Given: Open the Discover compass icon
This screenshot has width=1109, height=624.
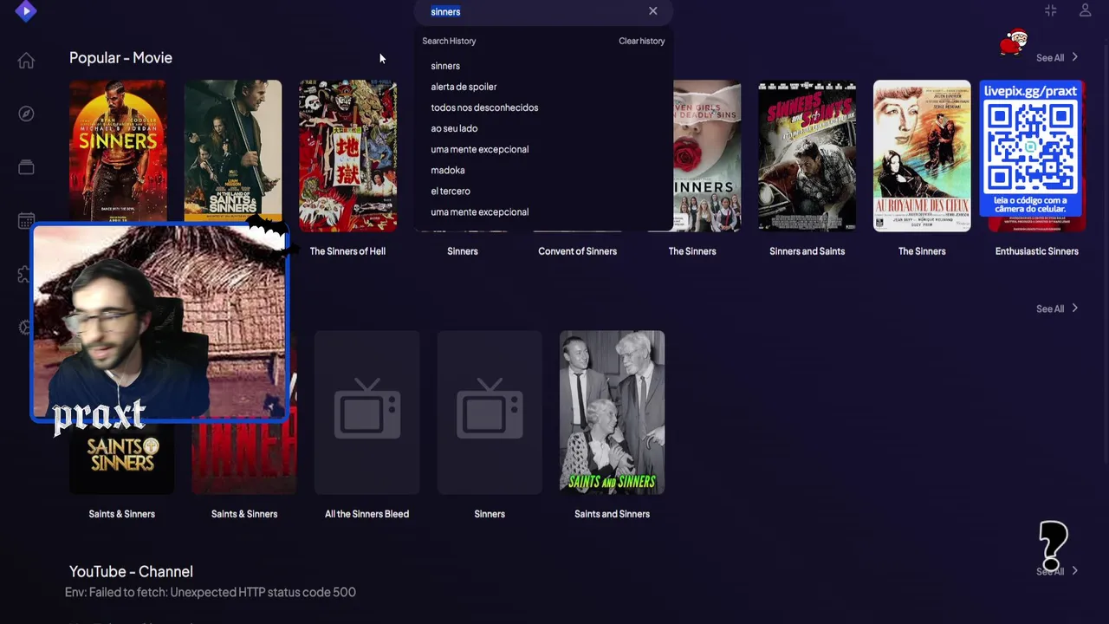Looking at the screenshot, I should tap(26, 114).
